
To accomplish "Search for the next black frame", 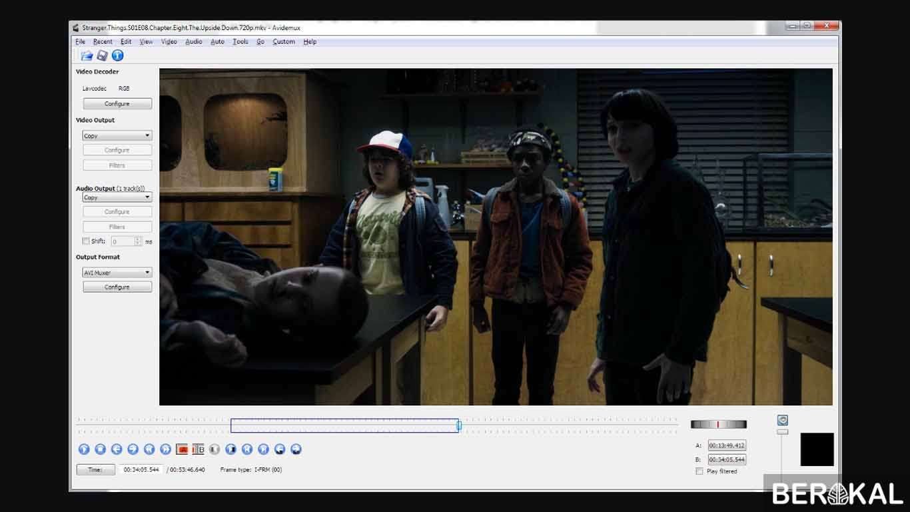I will point(230,449).
